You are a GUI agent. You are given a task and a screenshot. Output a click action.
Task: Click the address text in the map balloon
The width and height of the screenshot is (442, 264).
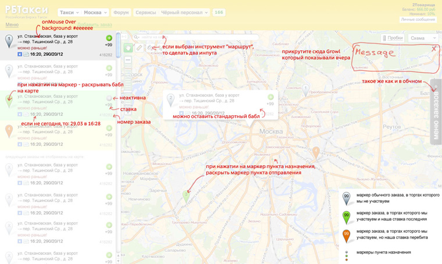(x=209, y=98)
